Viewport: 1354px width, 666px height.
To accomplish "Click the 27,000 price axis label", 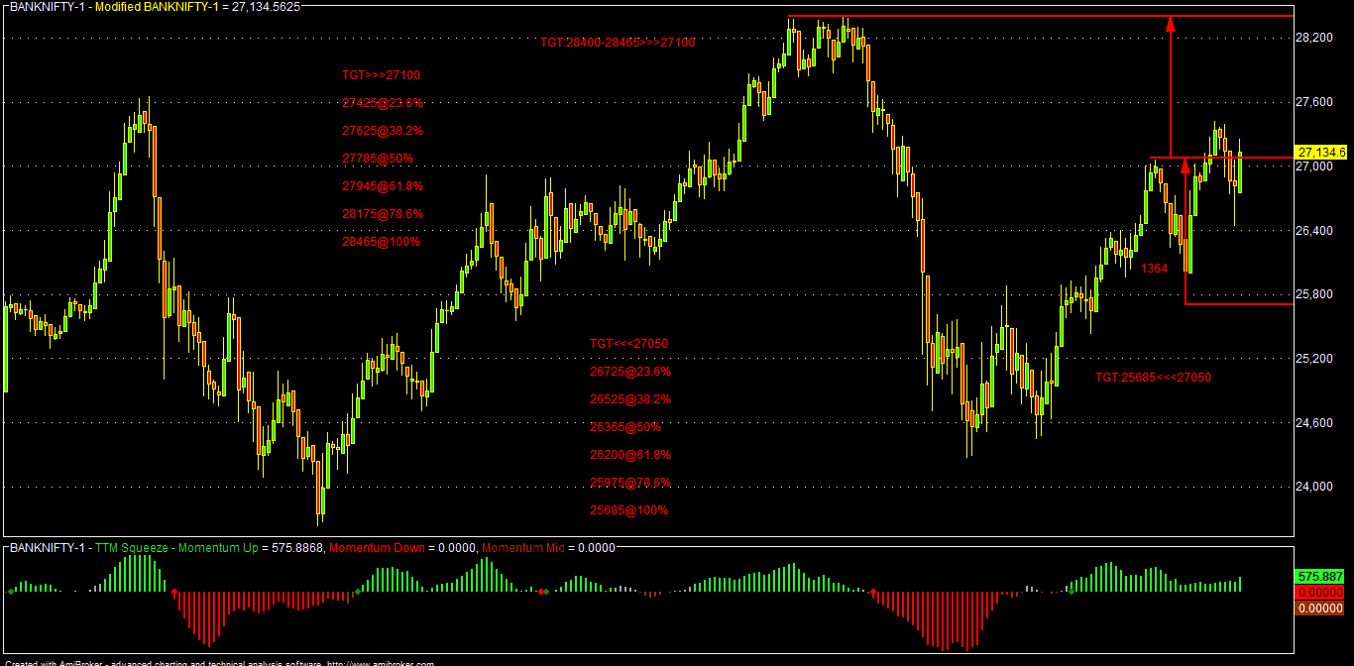I will point(1314,166).
